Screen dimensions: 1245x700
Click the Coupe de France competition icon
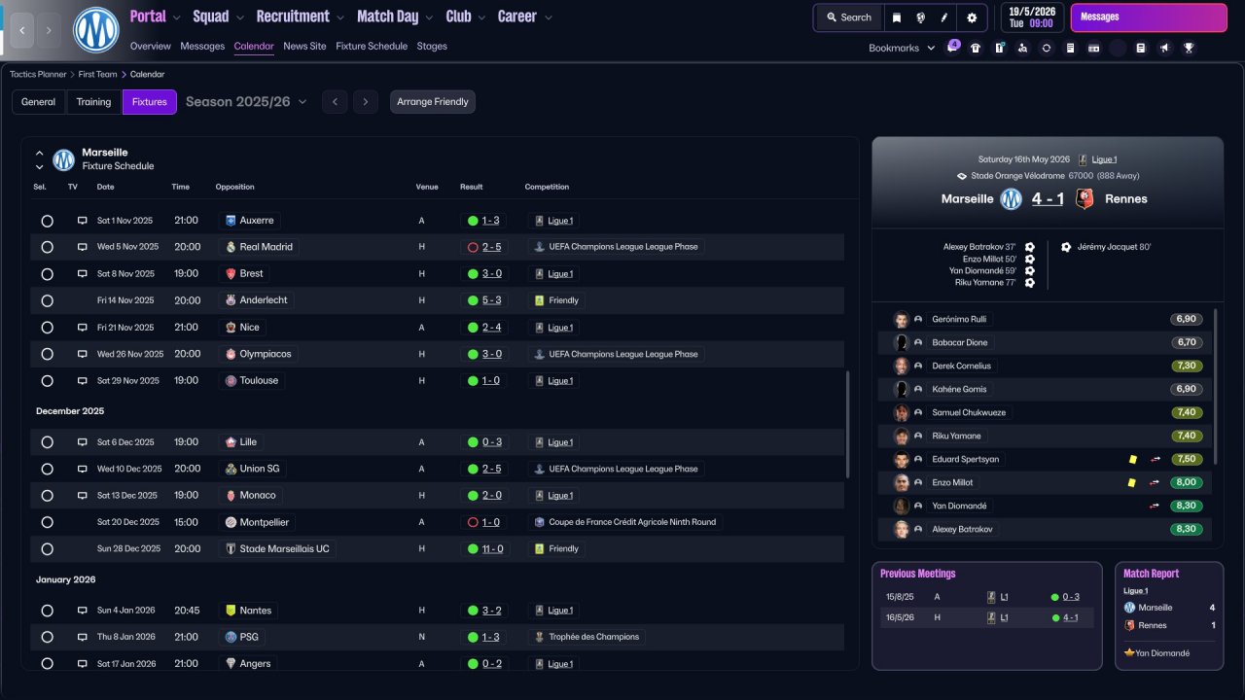point(539,522)
